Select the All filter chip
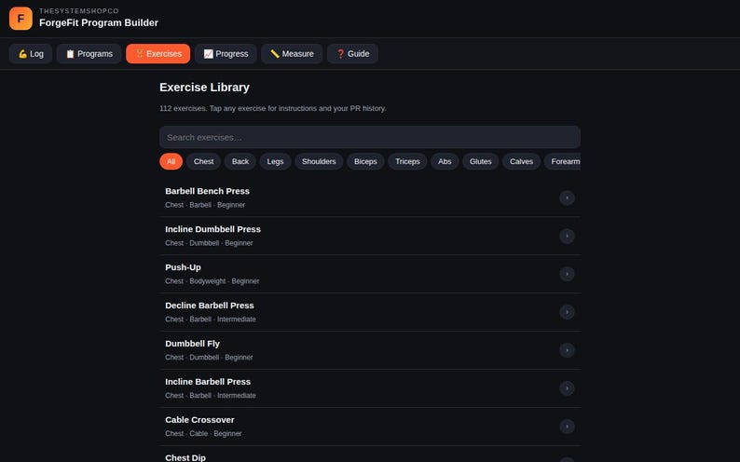 (171, 161)
